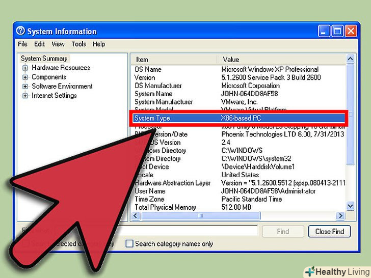This screenshot has height=278, width=371.
Task: Open the View menu
Action: point(58,44)
